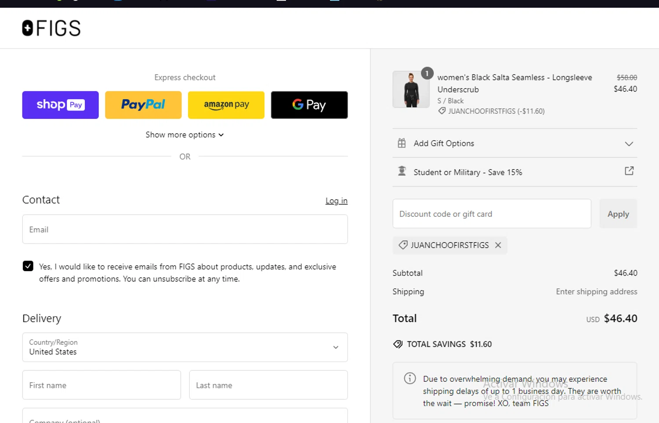Select Amazon Pay express checkout
The image size is (659, 423).
226,105
